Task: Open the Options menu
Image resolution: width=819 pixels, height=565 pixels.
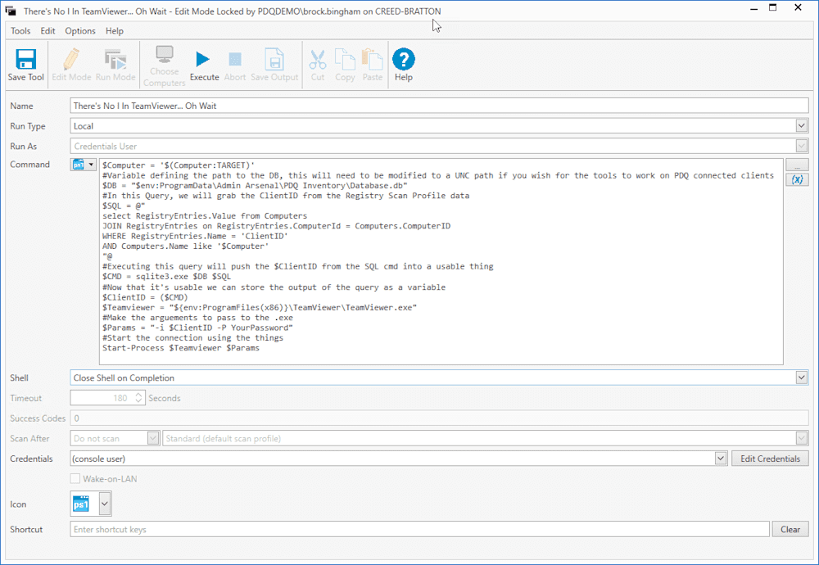Action: point(80,31)
